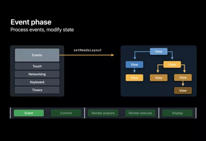The image size is (206, 141).
Task: Click the setNeedsLayout label
Action: point(88,50)
